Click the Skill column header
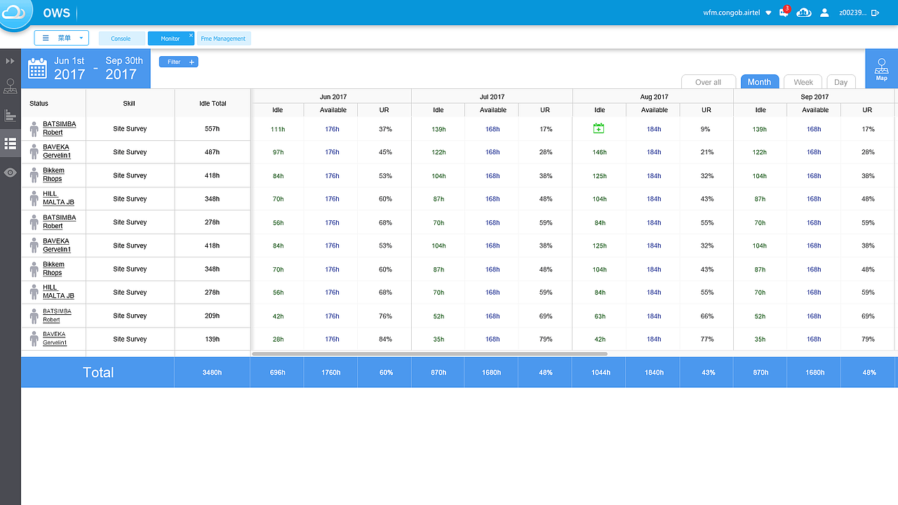Image resolution: width=898 pixels, height=505 pixels. [x=129, y=104]
